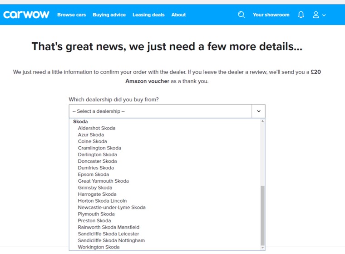Screen dimensions: 345x254
Task: Click the dropdown list scroll-down arrow
Action: [262, 248]
